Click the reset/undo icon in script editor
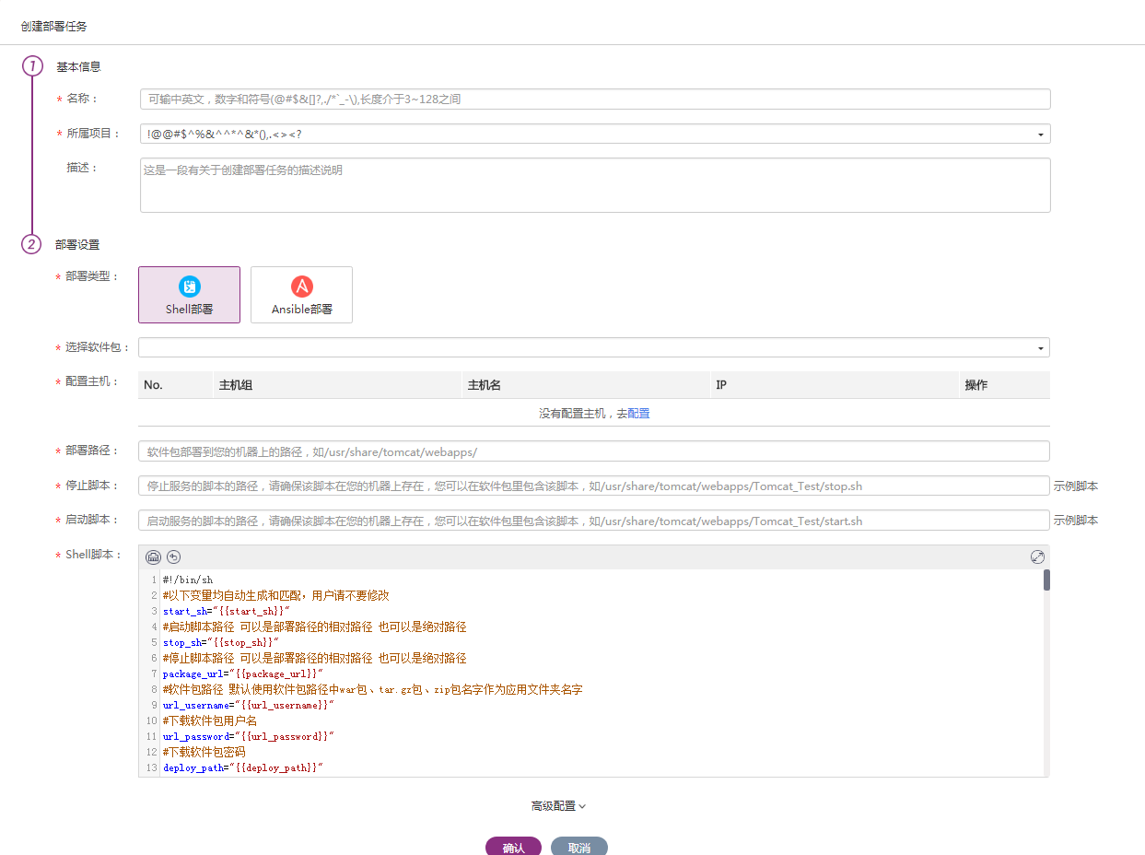1145x855 pixels. [x=173, y=556]
